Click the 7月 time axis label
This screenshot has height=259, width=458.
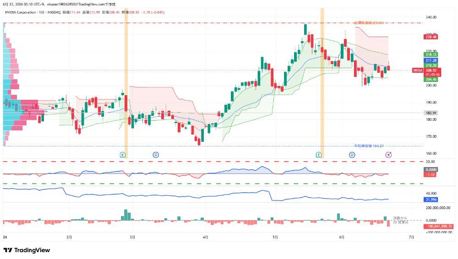[x=411, y=237]
